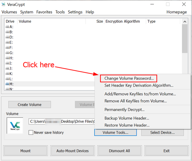This screenshot has height=161, width=192.
Task: Choose Change Volume Password menu entry
Action: coord(129,78)
